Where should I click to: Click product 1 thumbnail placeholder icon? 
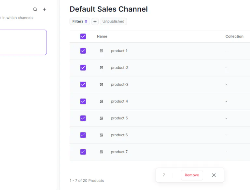[x=102, y=51]
